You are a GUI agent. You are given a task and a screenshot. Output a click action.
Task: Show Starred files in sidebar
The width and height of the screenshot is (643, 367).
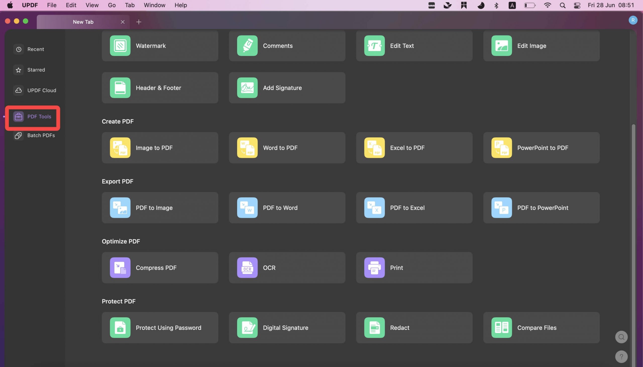pyautogui.click(x=29, y=70)
